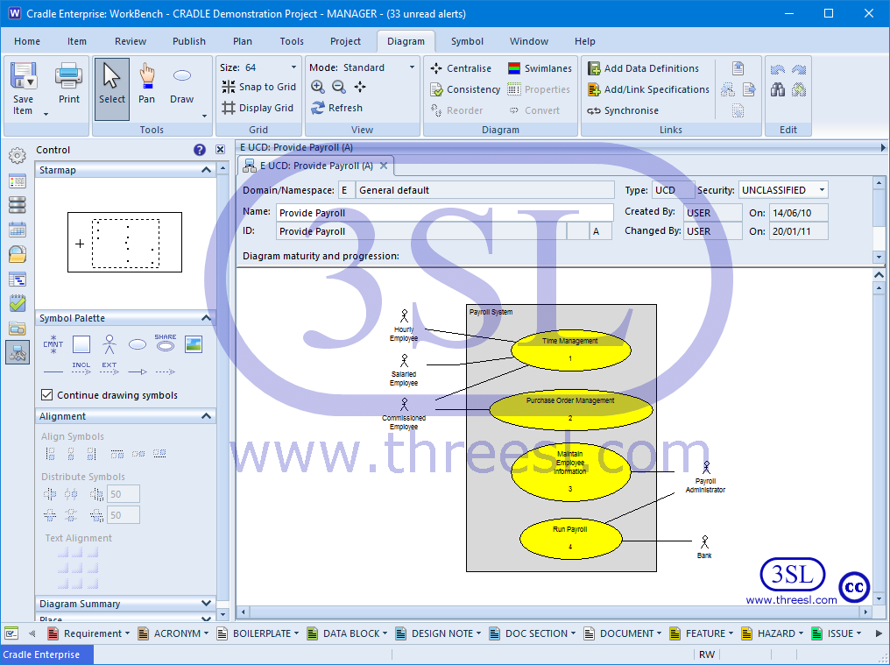Click the settings gear sidebar icon
Image resolution: width=890 pixels, height=665 pixels.
(17, 155)
